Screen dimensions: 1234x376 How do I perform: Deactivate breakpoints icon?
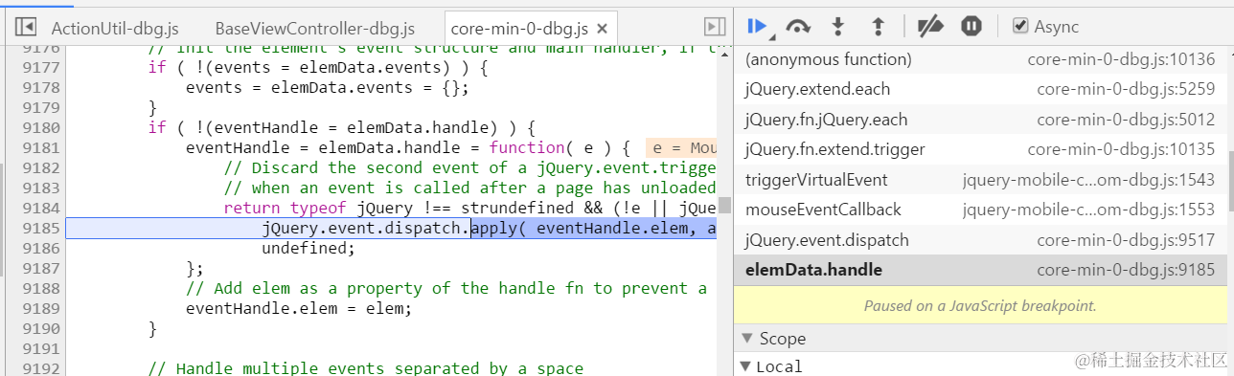coord(929,27)
